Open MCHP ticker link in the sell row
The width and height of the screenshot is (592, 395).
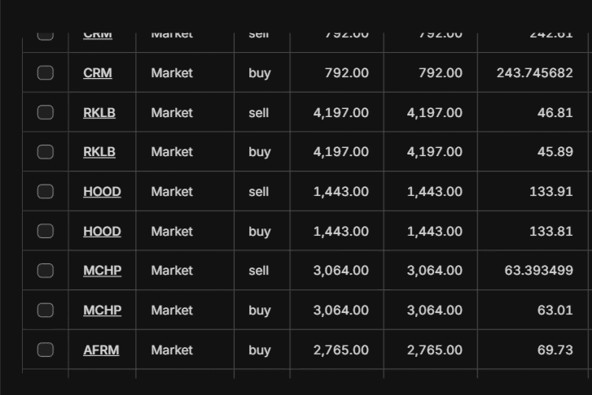(102, 271)
